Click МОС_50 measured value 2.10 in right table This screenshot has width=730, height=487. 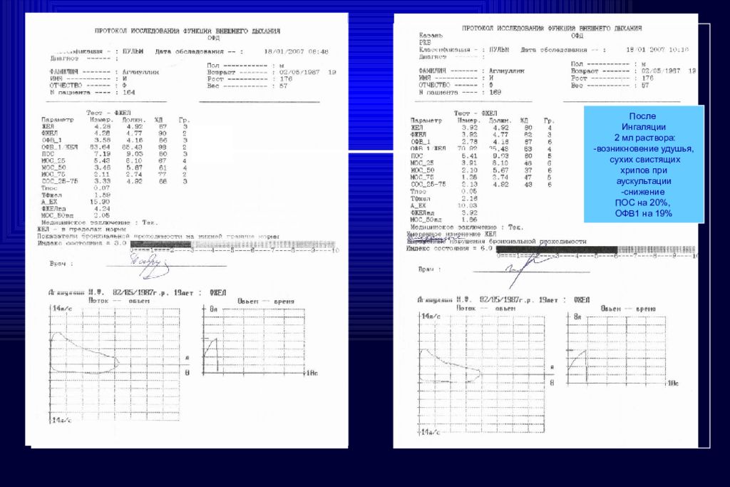[469, 170]
